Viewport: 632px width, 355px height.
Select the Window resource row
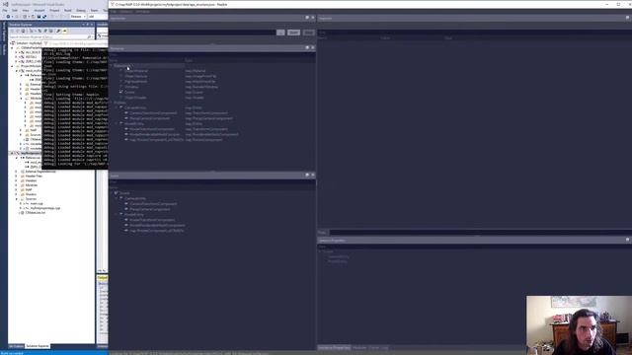click(131, 87)
